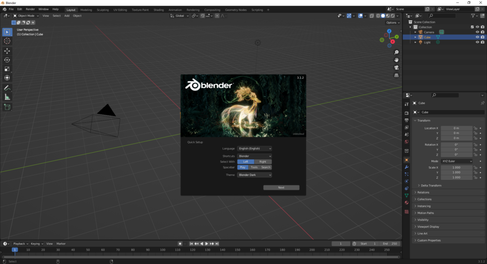Open the Texture properties checker tab

(x=407, y=212)
